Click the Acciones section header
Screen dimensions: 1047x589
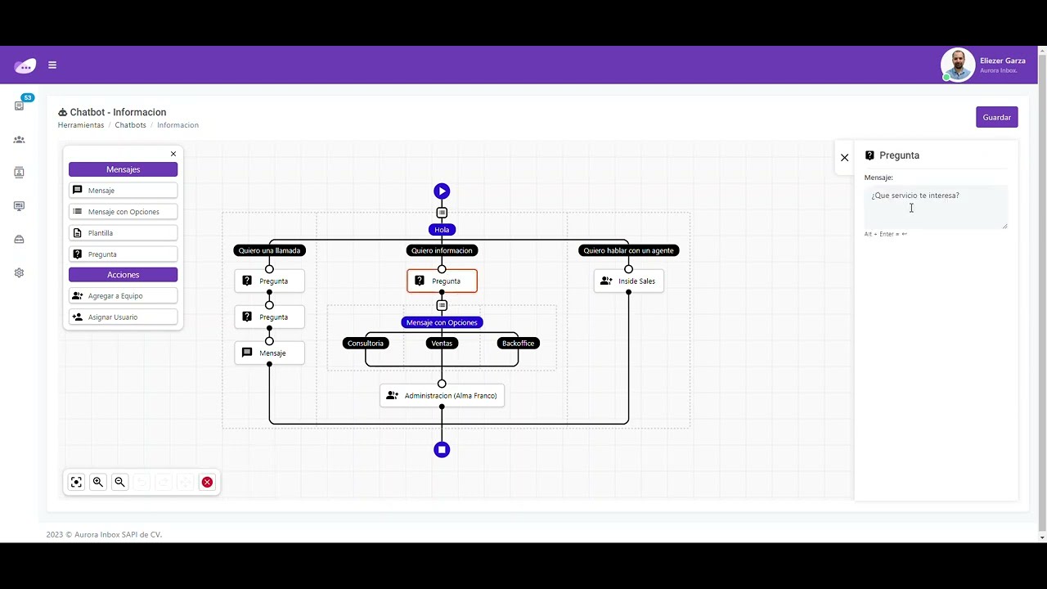(x=123, y=275)
